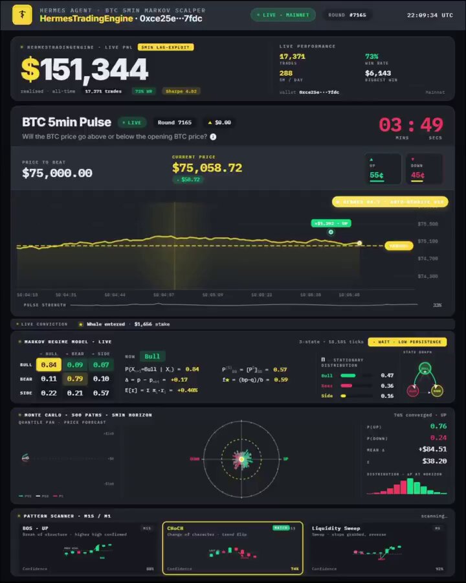This screenshot has height=583, width=466.
Task: Click the HermesTradingEngine title in header
Action: tap(86, 19)
